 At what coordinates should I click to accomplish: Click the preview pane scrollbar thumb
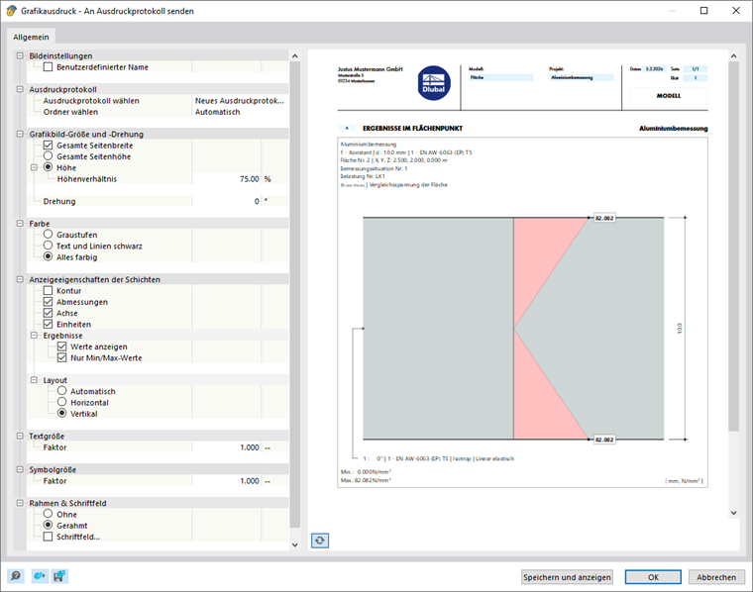733,247
